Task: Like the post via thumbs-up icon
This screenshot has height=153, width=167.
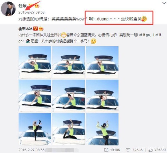Action: pyautogui.click(x=151, y=150)
